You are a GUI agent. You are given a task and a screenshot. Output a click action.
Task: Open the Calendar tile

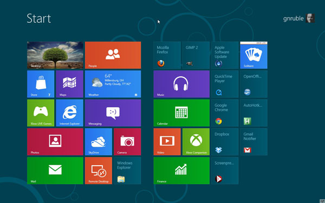pyautogui.click(x=181, y=113)
